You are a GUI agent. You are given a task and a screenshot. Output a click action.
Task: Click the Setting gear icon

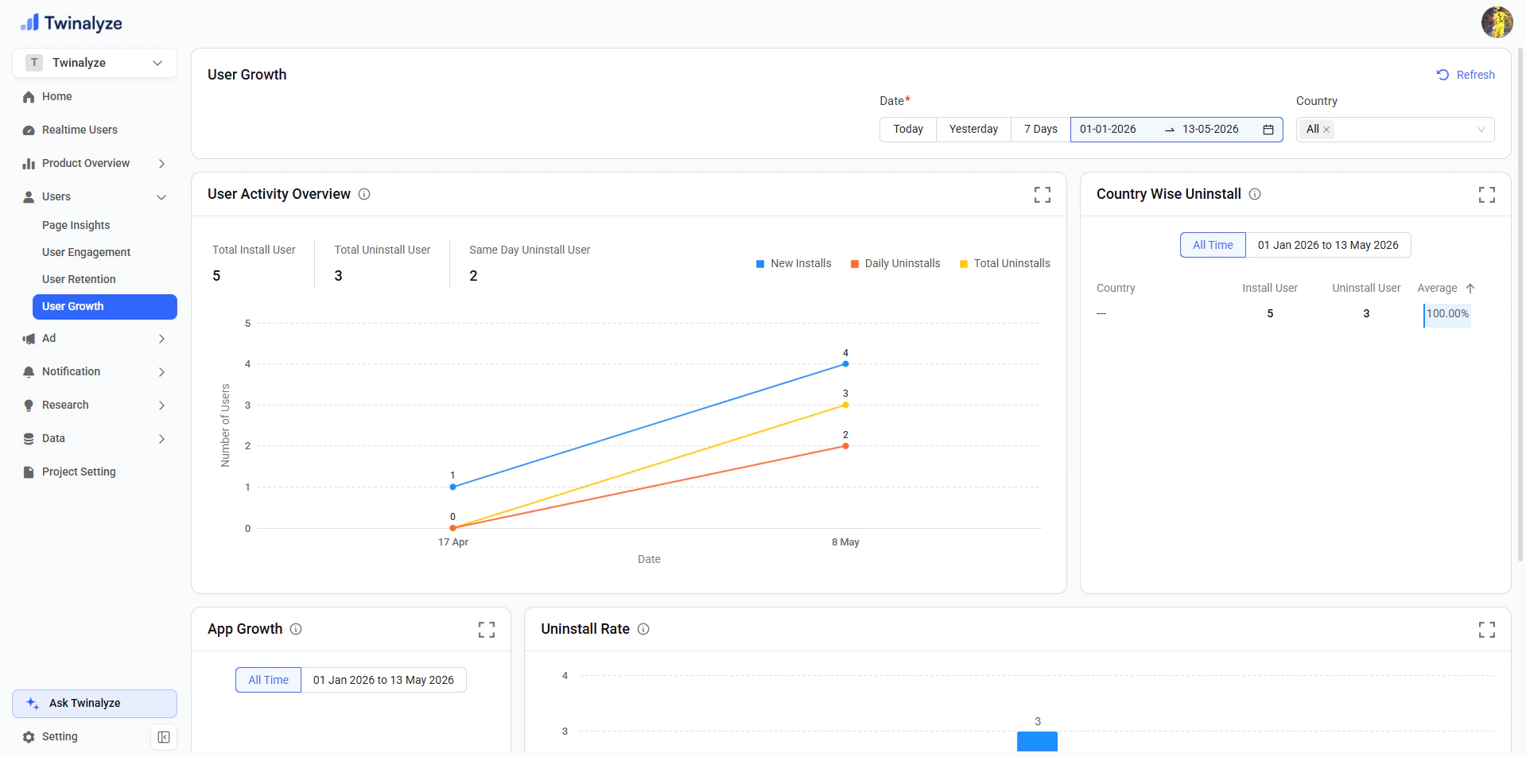pos(29,737)
